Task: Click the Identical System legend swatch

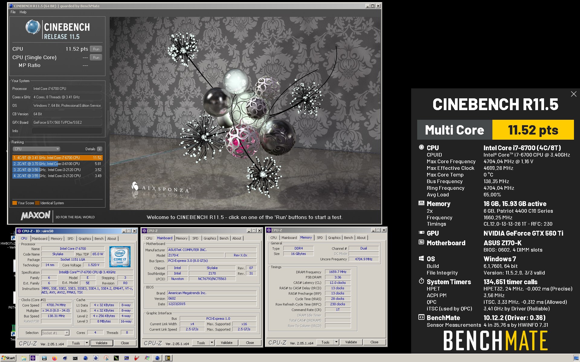Action: (x=37, y=203)
